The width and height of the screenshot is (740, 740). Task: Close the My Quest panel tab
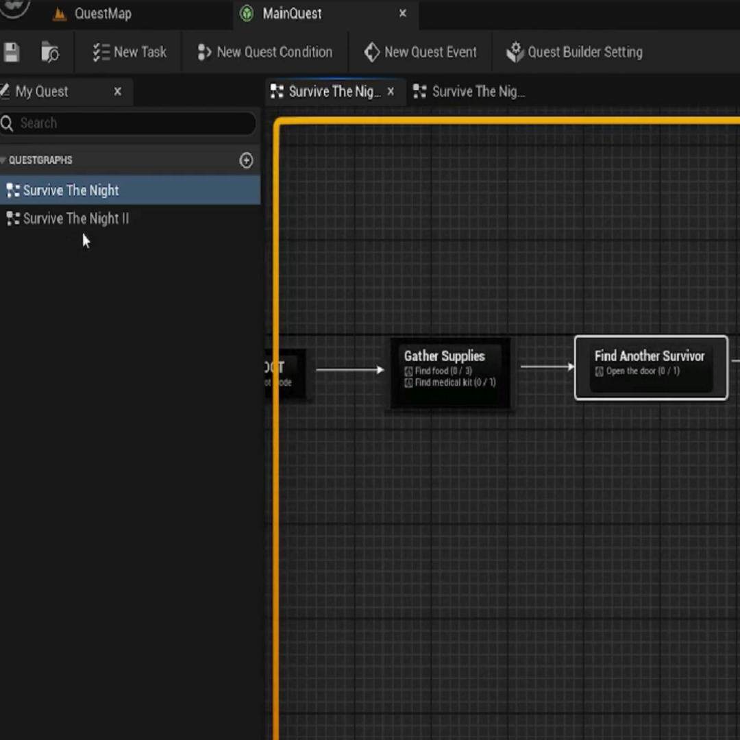(x=118, y=91)
